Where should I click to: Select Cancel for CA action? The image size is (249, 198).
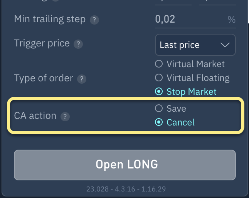(x=159, y=122)
